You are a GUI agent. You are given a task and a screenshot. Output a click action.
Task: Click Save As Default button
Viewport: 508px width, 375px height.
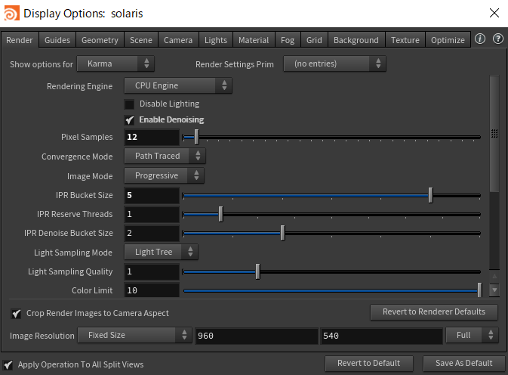click(464, 364)
